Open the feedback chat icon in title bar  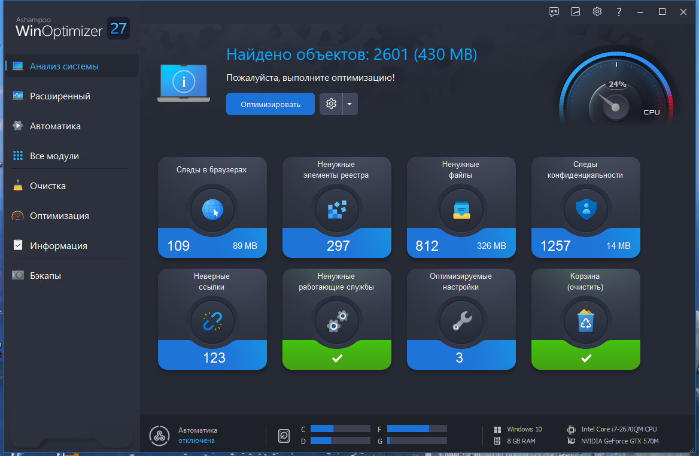tap(554, 11)
